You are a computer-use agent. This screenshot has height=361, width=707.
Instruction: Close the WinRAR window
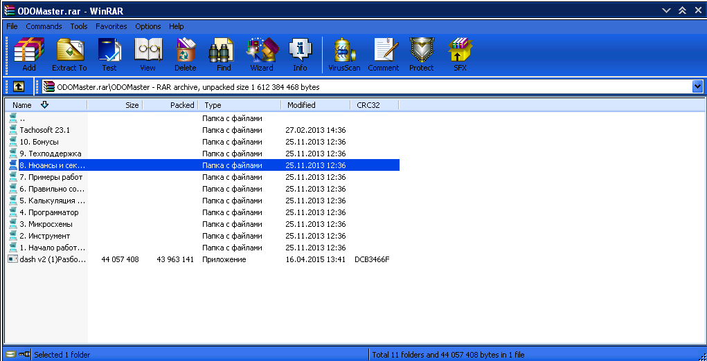(697, 11)
